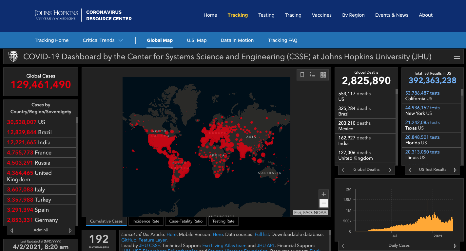
Task: Open the Vaccines menu item
Action: point(321,15)
